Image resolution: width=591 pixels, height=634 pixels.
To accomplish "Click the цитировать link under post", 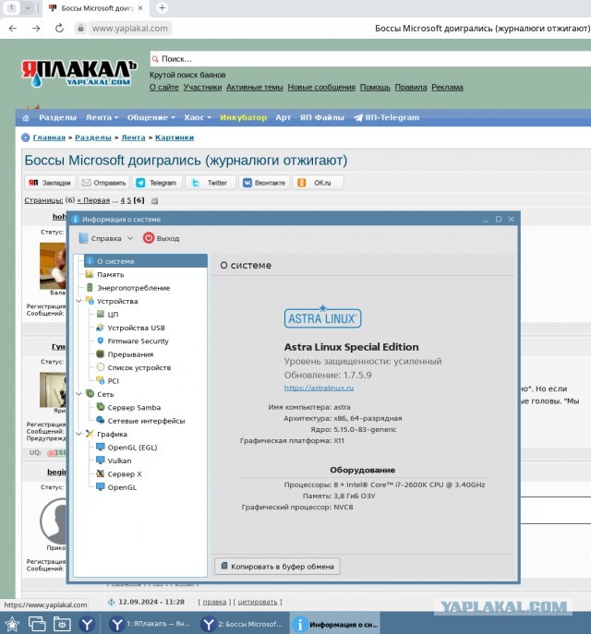I will (258, 603).
